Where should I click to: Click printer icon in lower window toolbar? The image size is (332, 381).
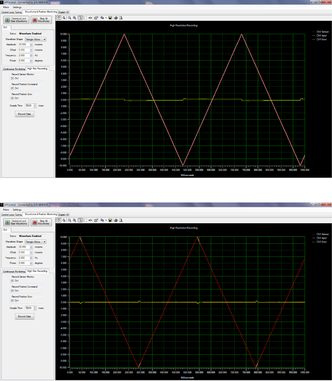click(x=116, y=220)
